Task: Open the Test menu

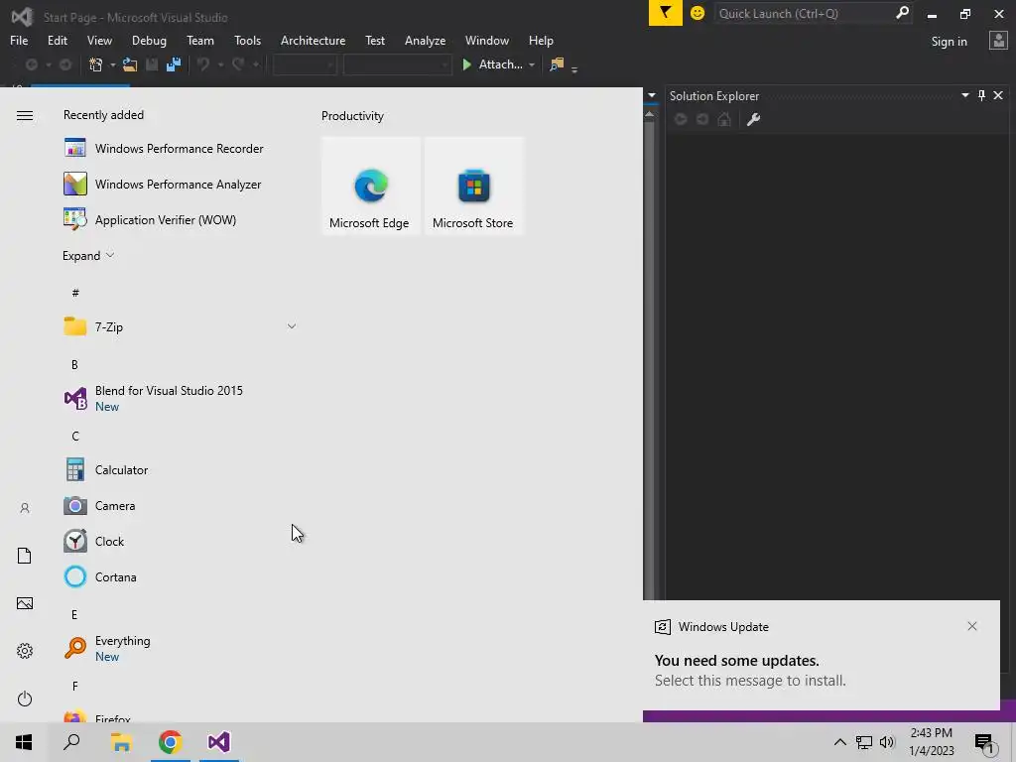Action: coord(374,40)
